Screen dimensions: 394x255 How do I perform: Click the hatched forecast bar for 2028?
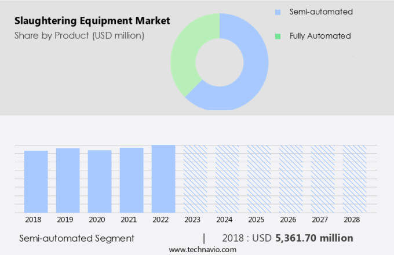[x=355, y=178]
